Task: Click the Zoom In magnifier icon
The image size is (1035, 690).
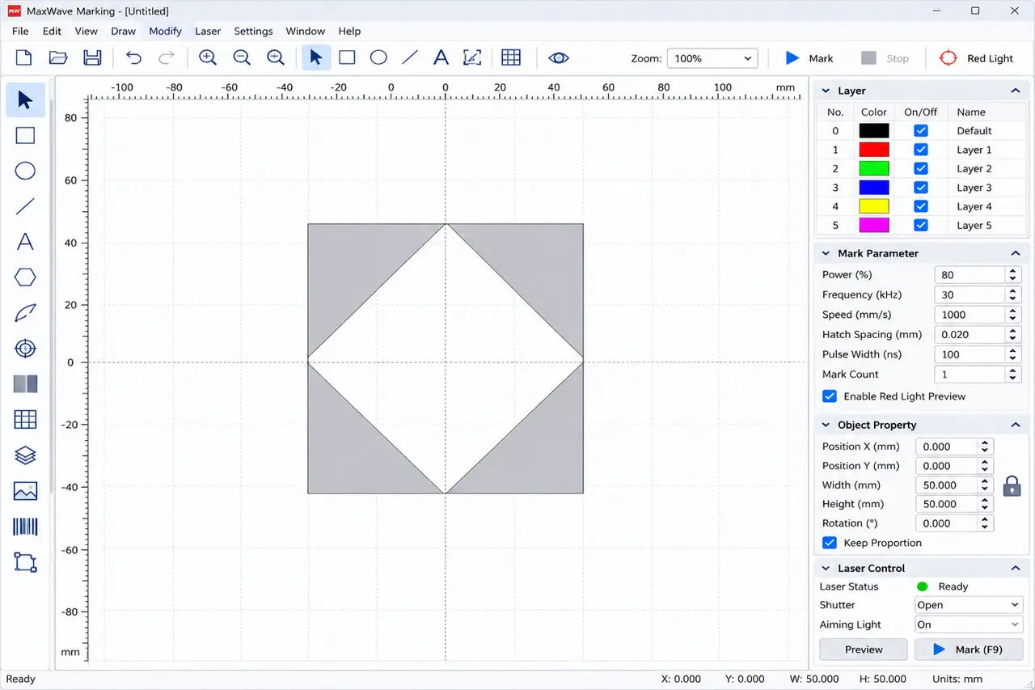Action: tap(208, 57)
